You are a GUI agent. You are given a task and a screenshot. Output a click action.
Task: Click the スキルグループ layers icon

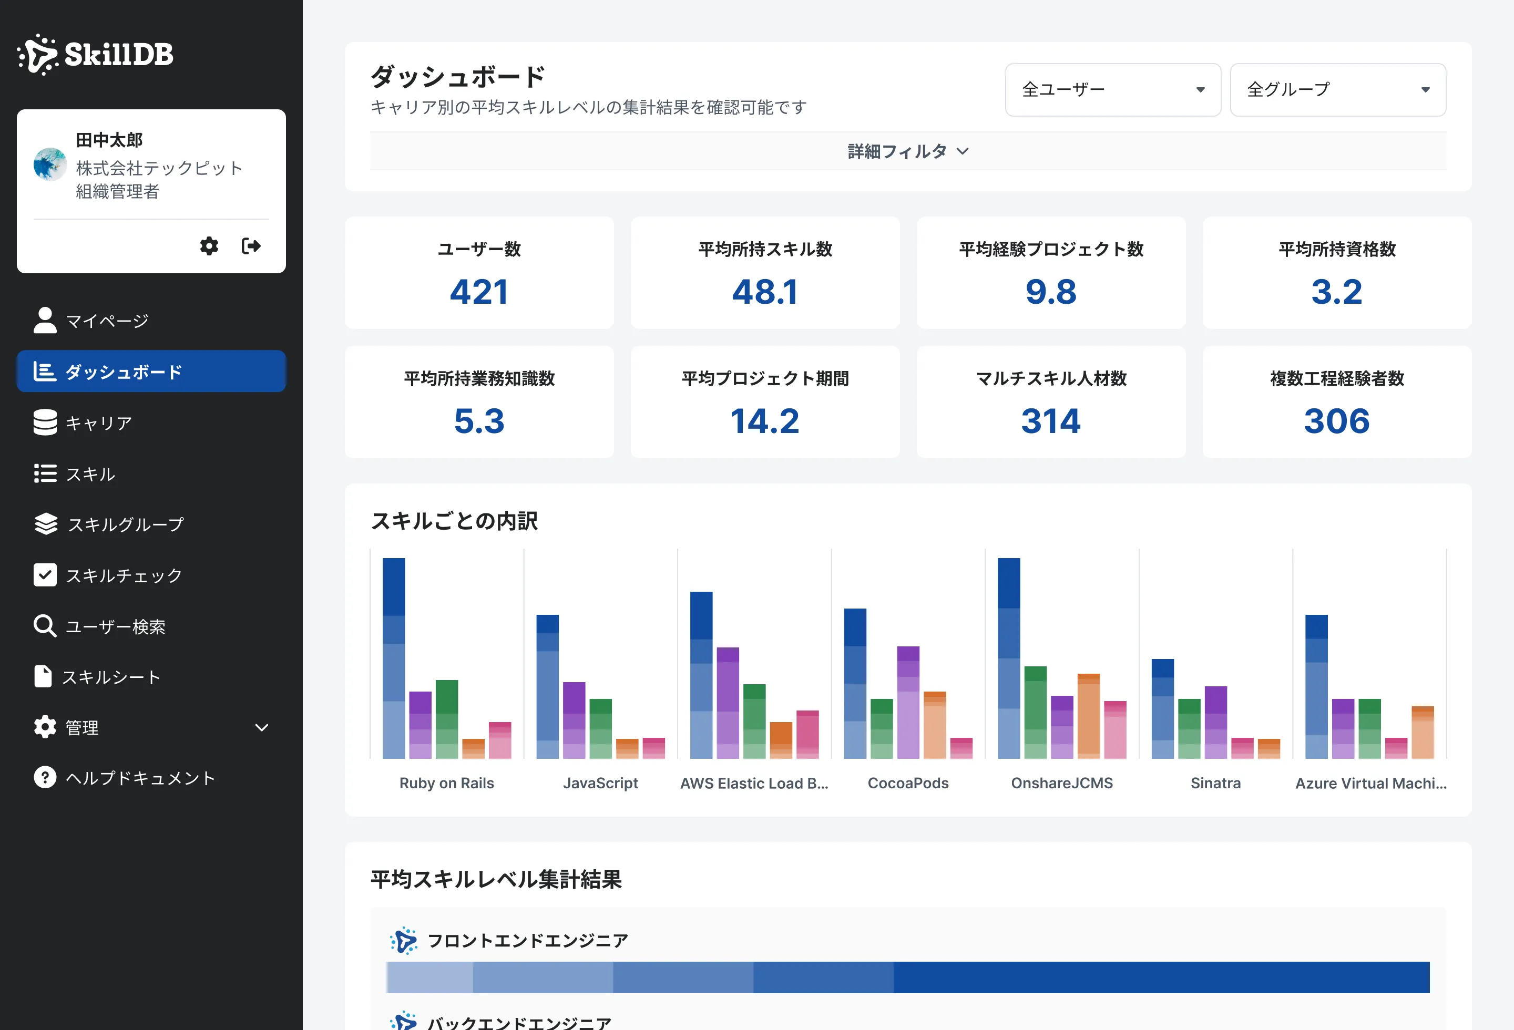(46, 524)
